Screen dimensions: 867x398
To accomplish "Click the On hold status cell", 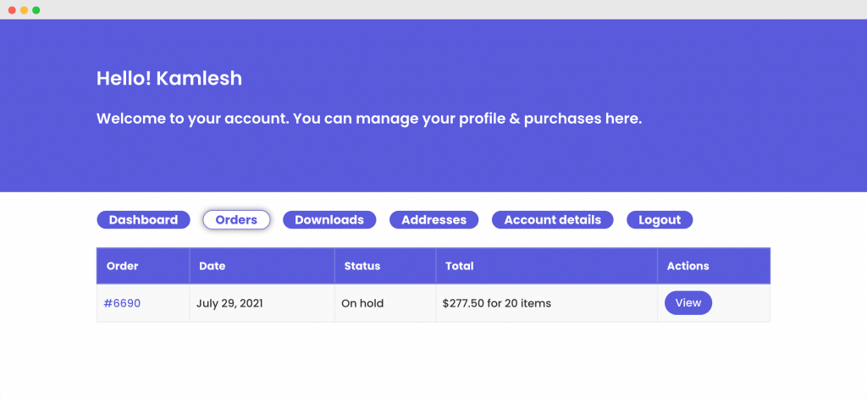I will pyautogui.click(x=385, y=303).
